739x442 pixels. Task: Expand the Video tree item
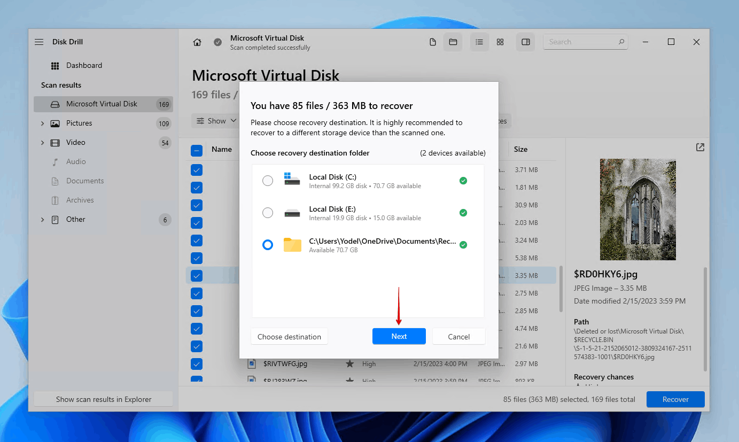coord(42,143)
